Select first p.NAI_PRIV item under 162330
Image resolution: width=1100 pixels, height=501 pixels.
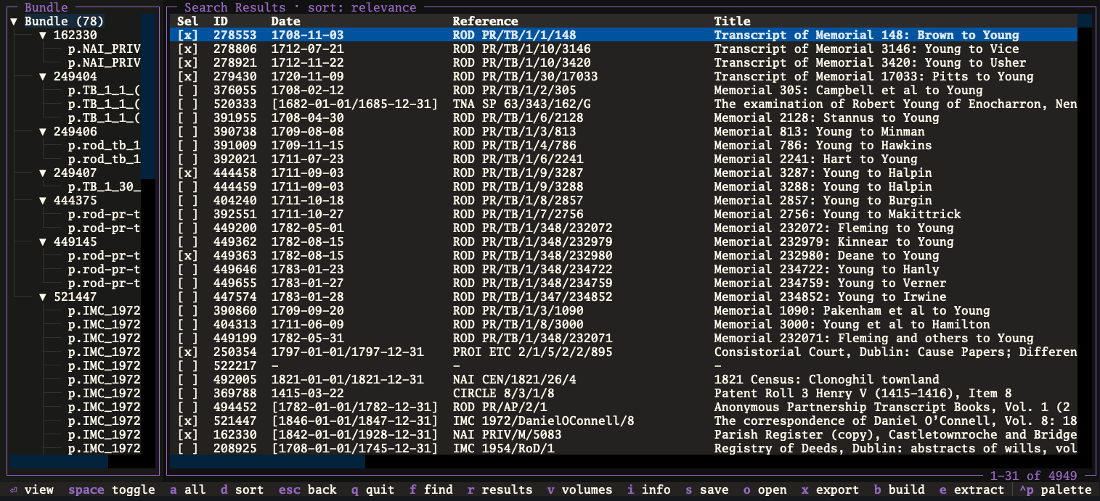[104, 49]
